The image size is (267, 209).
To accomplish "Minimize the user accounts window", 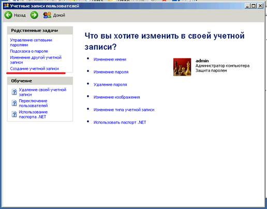I will [x=247, y=6].
